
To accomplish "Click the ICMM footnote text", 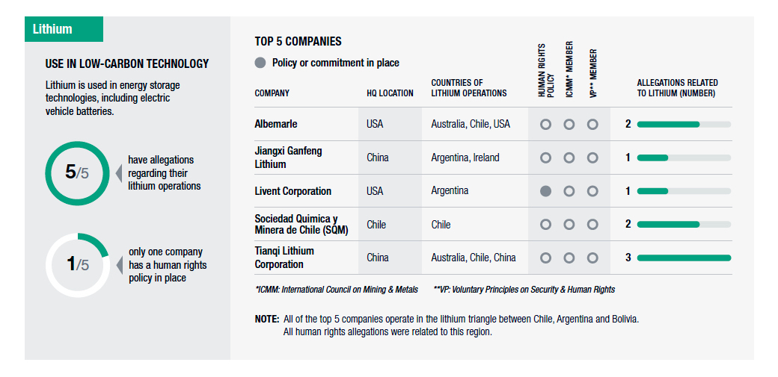I will [337, 289].
